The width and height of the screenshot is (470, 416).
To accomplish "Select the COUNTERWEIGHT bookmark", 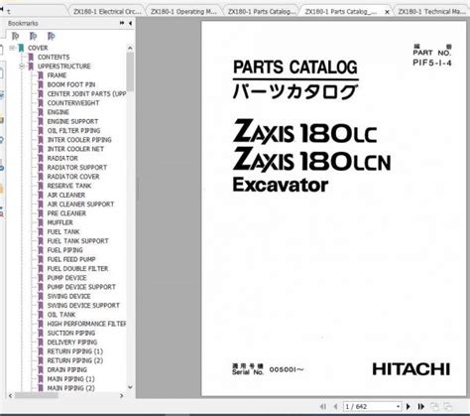I will pos(73,103).
